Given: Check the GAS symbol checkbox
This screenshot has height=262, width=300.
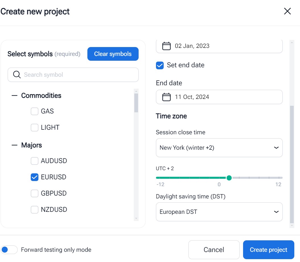Looking at the screenshot, I should click(34, 111).
